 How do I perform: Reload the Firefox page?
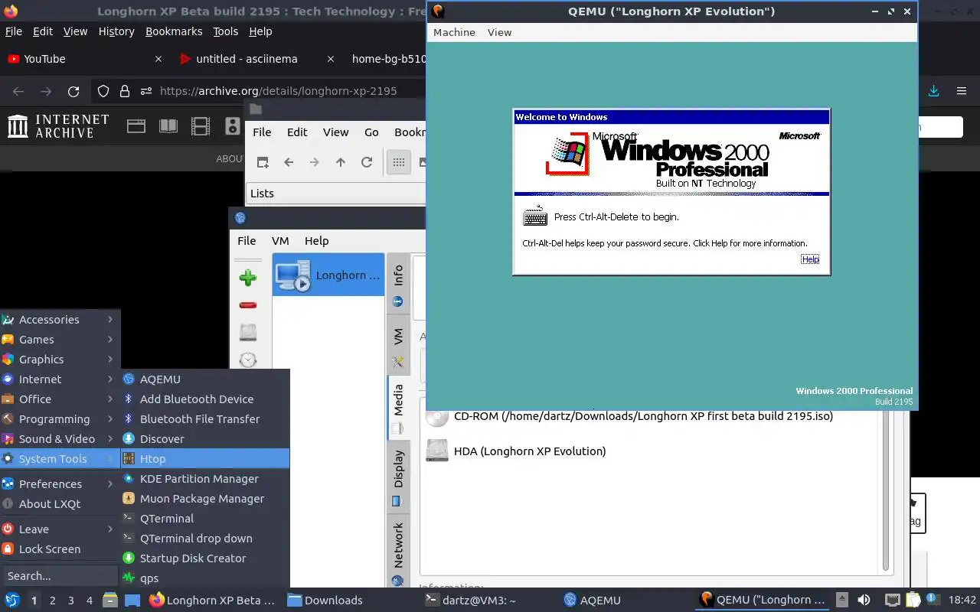[x=73, y=91]
